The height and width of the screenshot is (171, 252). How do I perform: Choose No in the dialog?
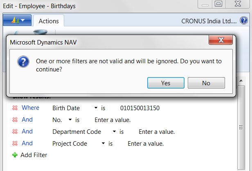206,83
